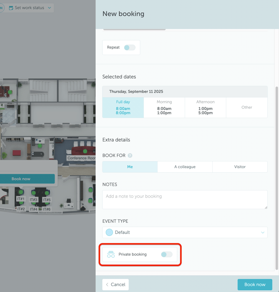This screenshot has width=279, height=292.
Task: Select the Full day time slot
Action: click(x=123, y=108)
